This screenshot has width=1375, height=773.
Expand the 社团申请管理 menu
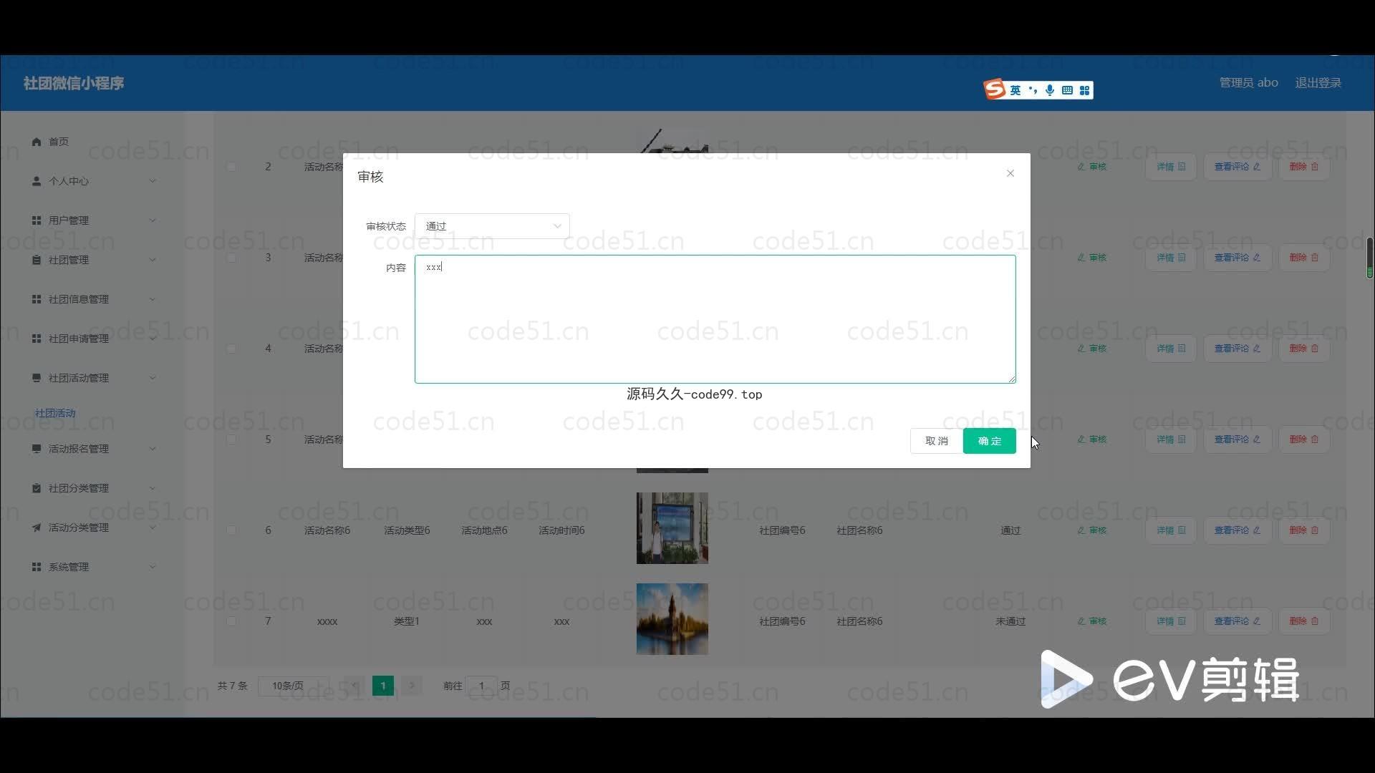coord(93,339)
